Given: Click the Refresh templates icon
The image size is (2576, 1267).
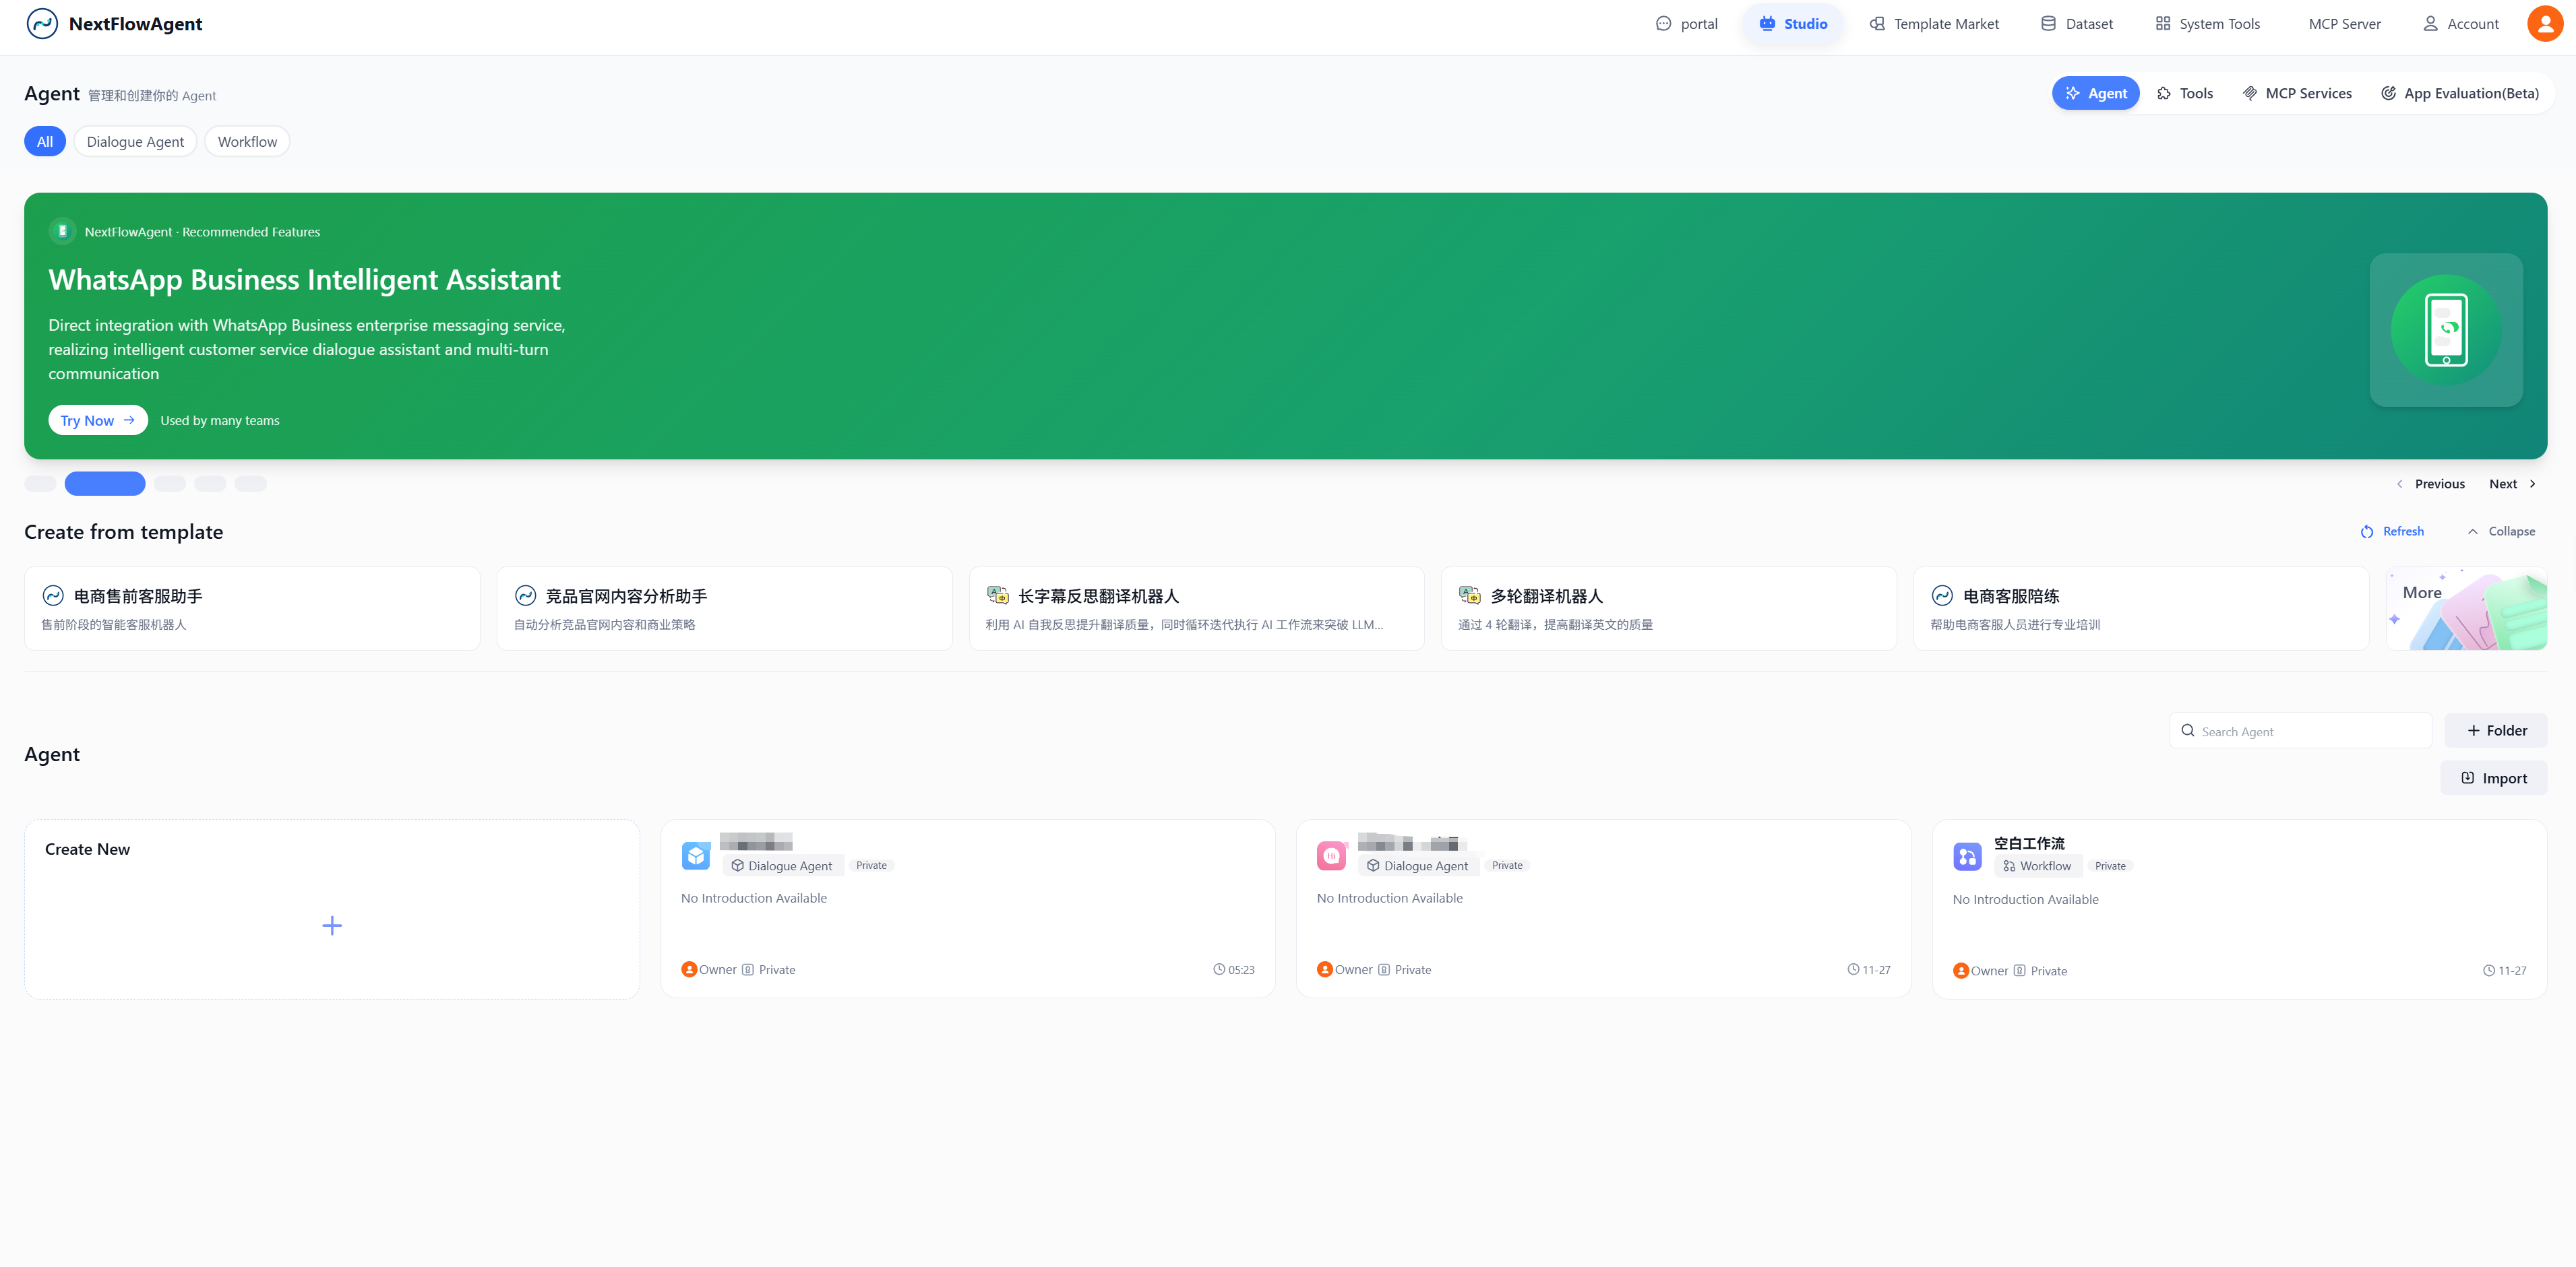Looking at the screenshot, I should click(2367, 531).
